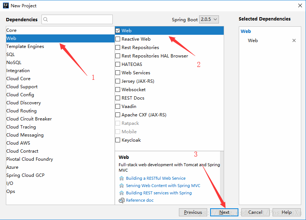Screen dimensions: 306x220
Task: Select Cloud Circuit Breaker category
Action: [x=60, y=119]
